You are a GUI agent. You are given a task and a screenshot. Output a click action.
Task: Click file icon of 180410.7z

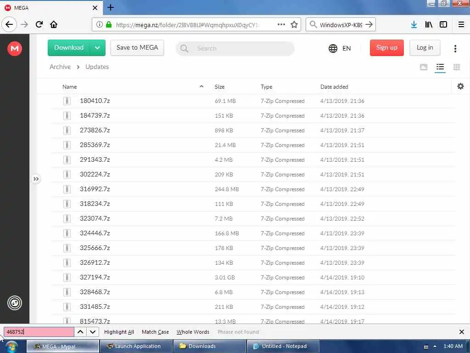67,101
